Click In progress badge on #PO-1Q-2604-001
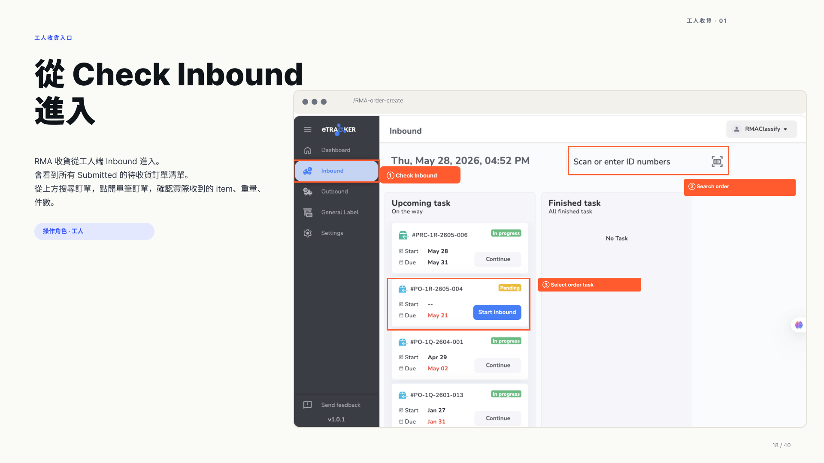 click(x=506, y=341)
